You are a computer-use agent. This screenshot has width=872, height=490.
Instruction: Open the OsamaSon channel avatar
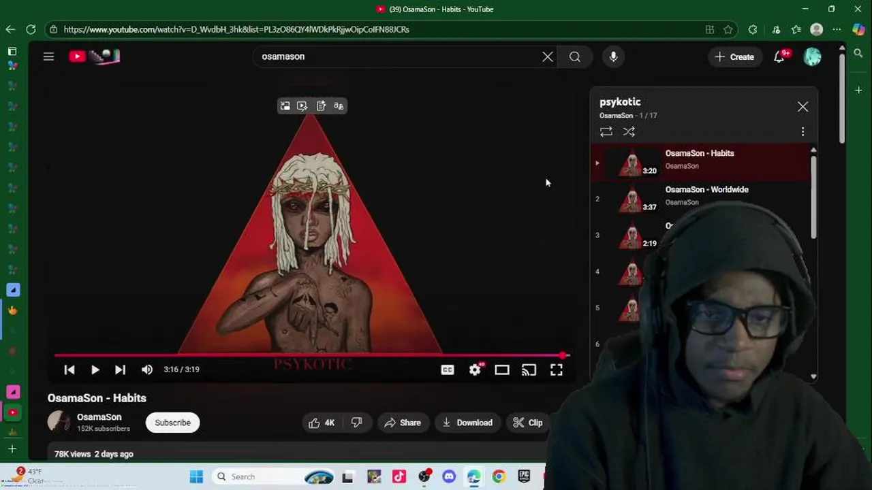tap(59, 423)
